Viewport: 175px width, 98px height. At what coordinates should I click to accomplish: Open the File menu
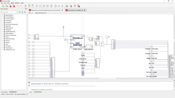pos(2,3)
